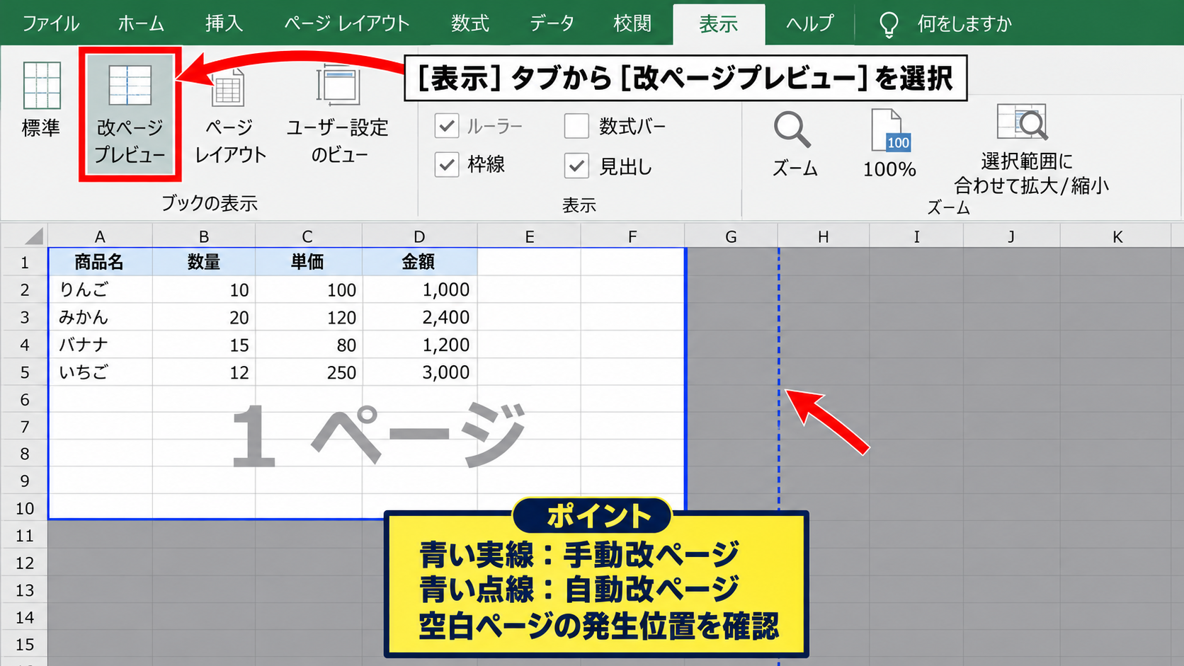Click the 商品名 header cell

[x=100, y=262]
